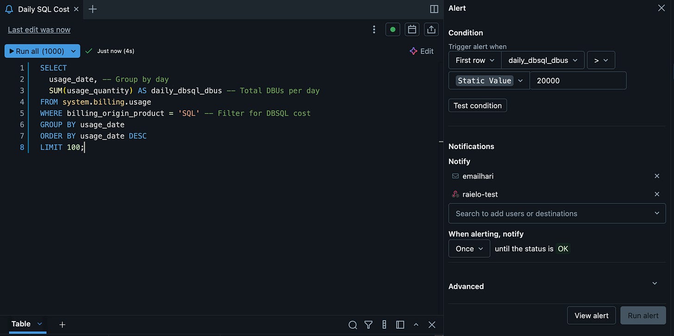Image resolution: width=674 pixels, height=336 pixels.
Task: Open the First row dropdown
Action: coord(475,60)
